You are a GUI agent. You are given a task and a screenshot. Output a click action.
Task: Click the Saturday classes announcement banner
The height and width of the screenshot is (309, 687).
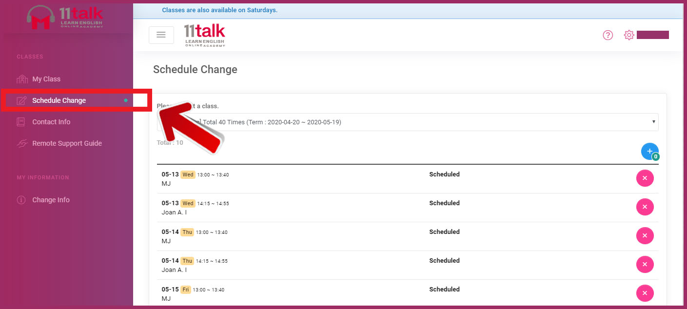[x=219, y=10]
